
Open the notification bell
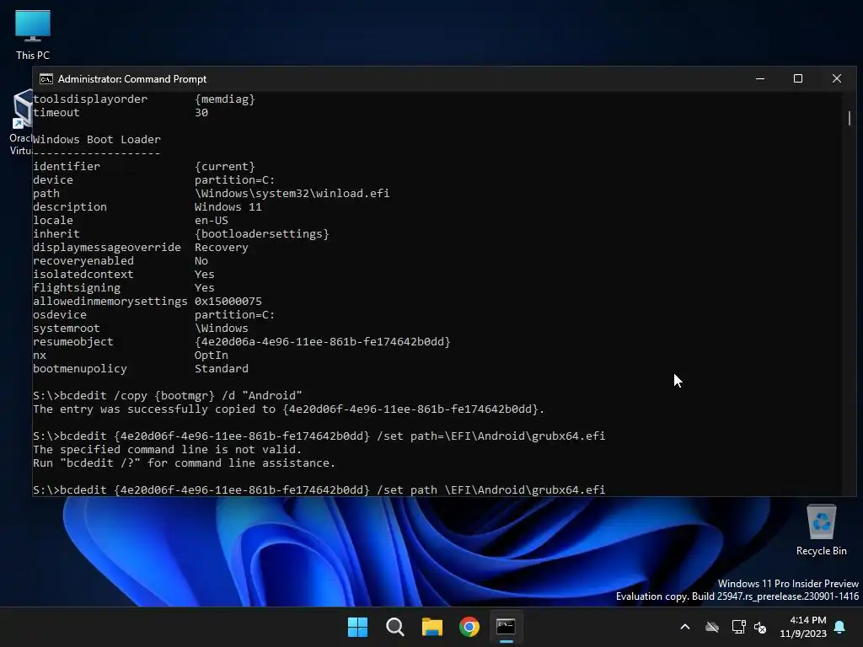coord(840,627)
